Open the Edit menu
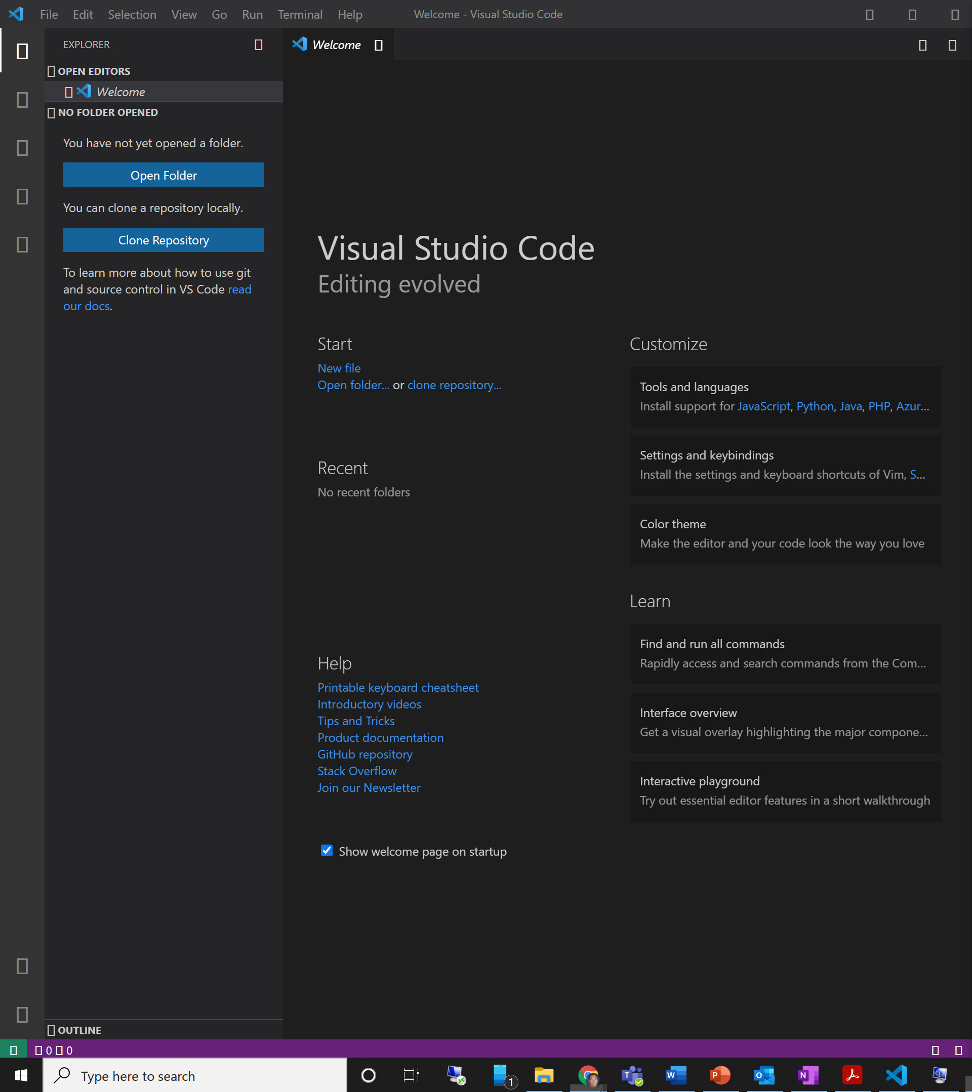This screenshot has height=1092, width=972. point(83,15)
